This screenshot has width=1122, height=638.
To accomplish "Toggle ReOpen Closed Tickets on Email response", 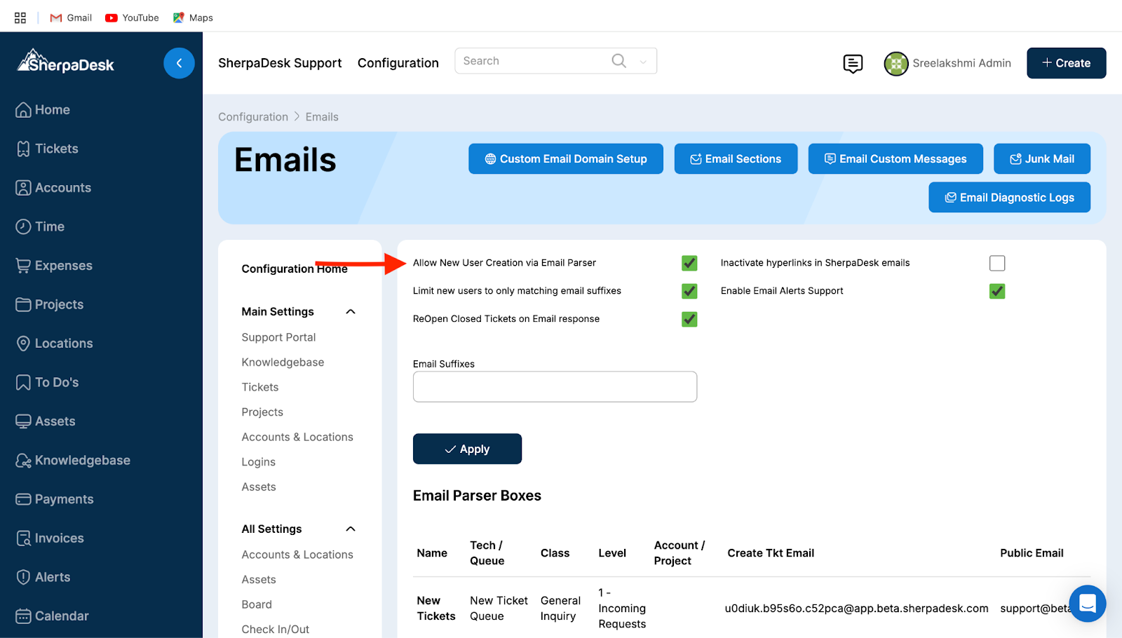I will pos(689,319).
